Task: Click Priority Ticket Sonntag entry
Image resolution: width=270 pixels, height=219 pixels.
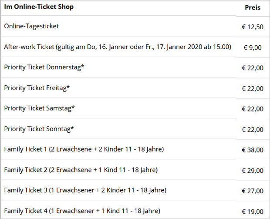Action: (x=39, y=129)
